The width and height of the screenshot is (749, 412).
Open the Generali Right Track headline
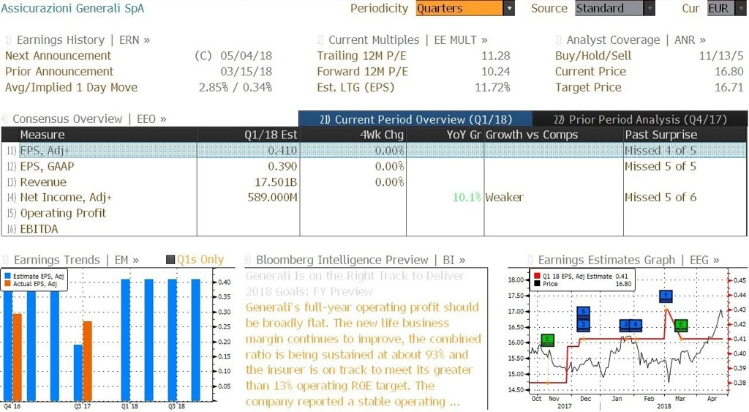pyautogui.click(x=355, y=284)
